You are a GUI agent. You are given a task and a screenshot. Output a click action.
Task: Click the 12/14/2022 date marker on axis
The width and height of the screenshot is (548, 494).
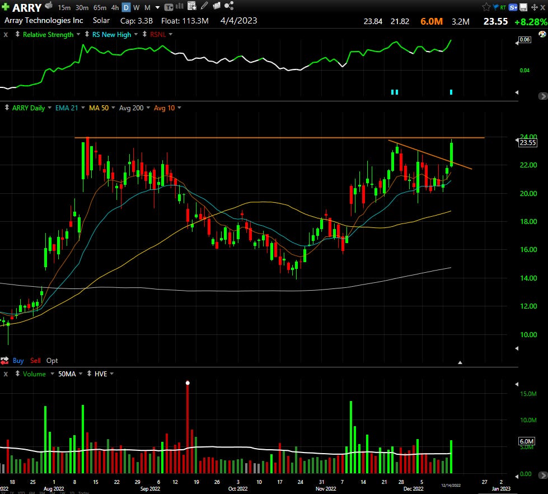click(x=451, y=485)
